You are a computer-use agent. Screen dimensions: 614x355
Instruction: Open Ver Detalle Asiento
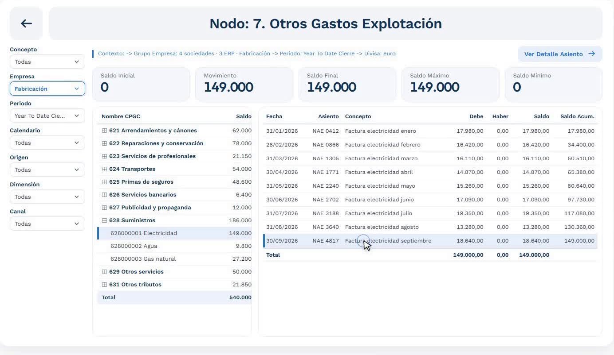click(x=560, y=54)
